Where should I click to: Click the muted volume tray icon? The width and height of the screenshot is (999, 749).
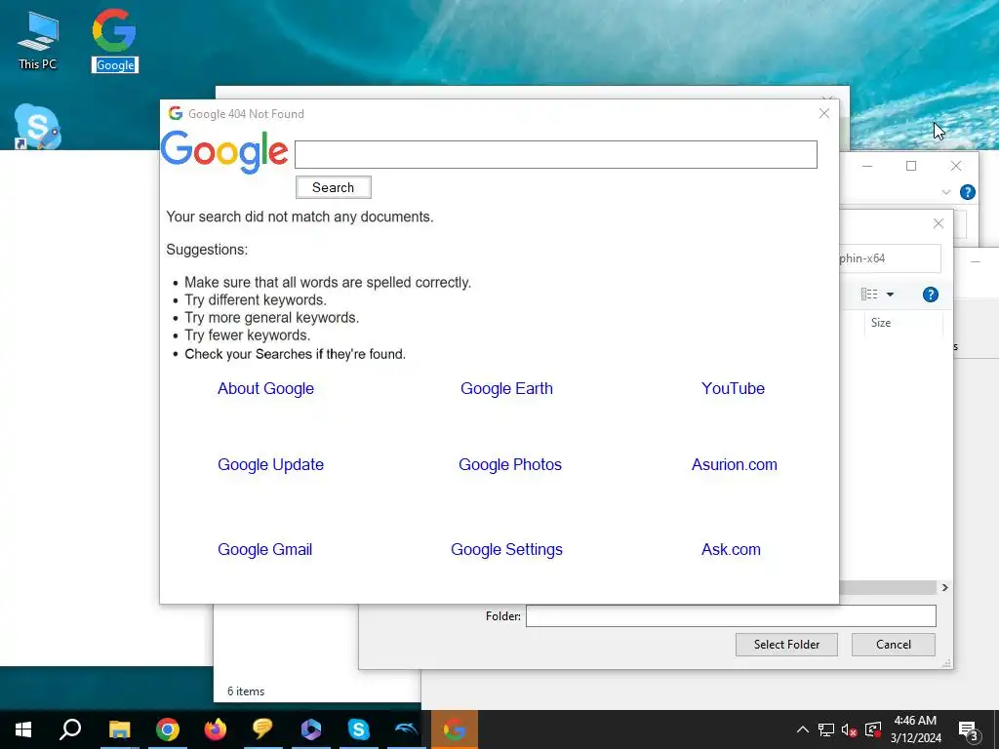pos(849,729)
